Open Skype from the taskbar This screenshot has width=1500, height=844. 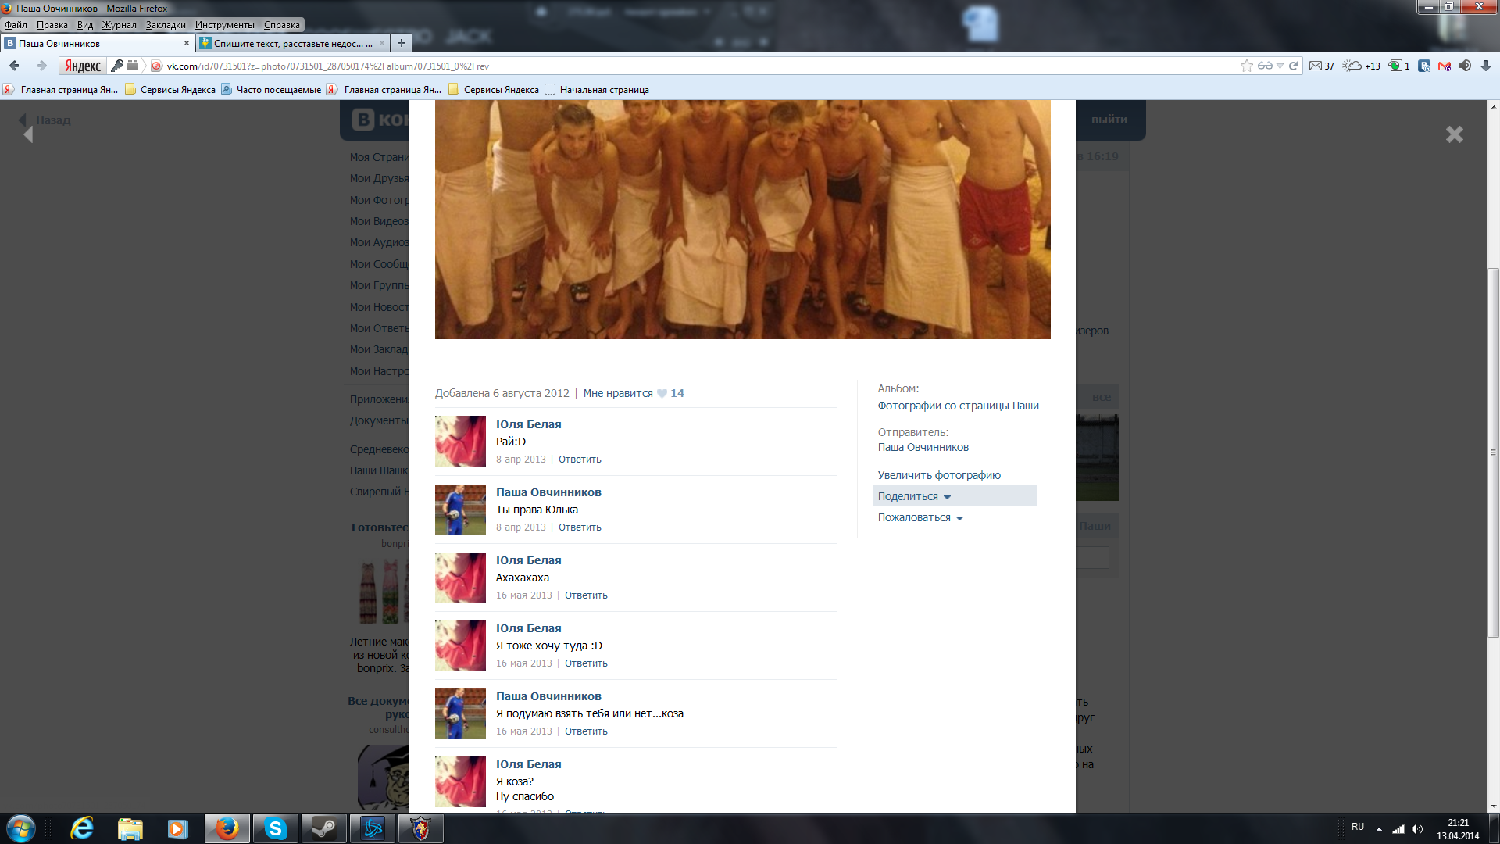(x=275, y=828)
